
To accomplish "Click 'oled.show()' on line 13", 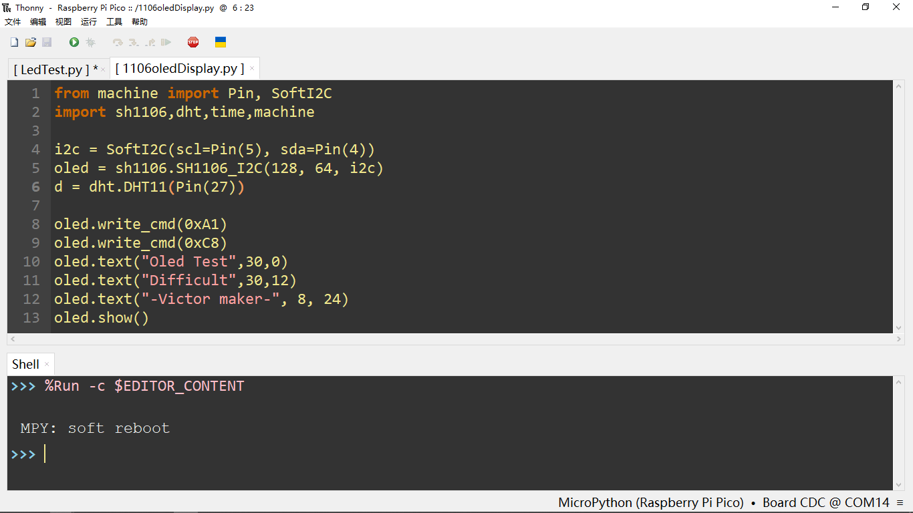I will click(x=102, y=318).
